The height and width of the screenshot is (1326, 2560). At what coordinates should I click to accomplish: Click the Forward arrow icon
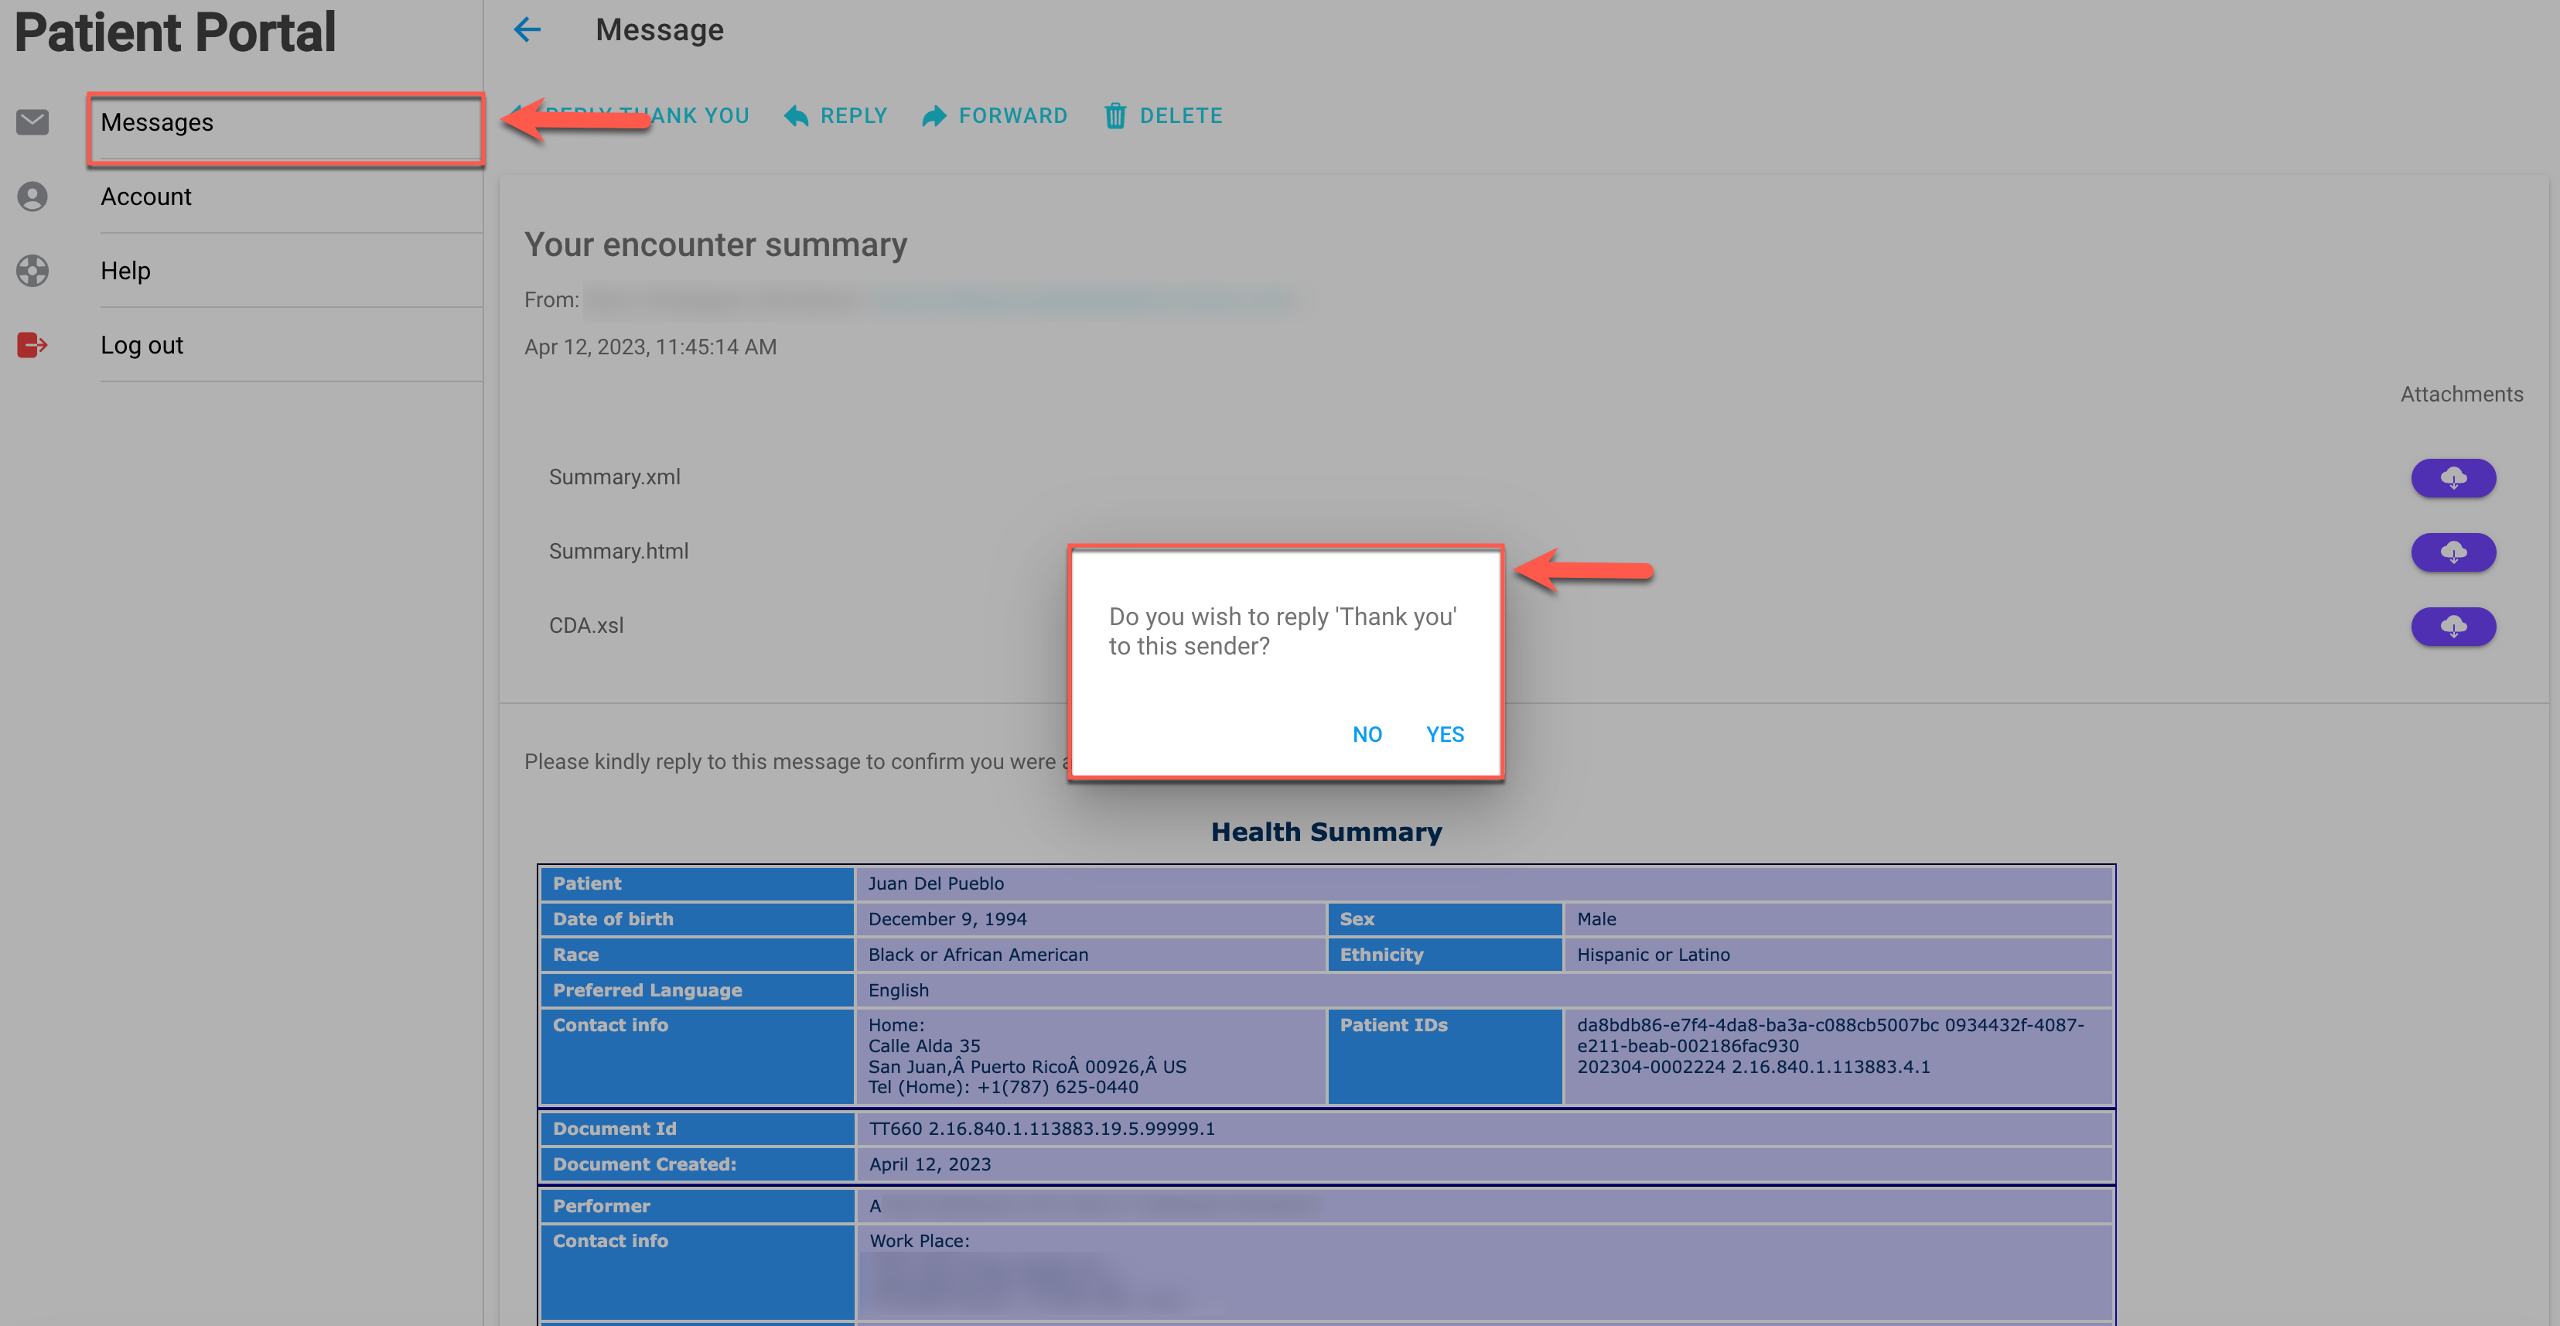(934, 116)
